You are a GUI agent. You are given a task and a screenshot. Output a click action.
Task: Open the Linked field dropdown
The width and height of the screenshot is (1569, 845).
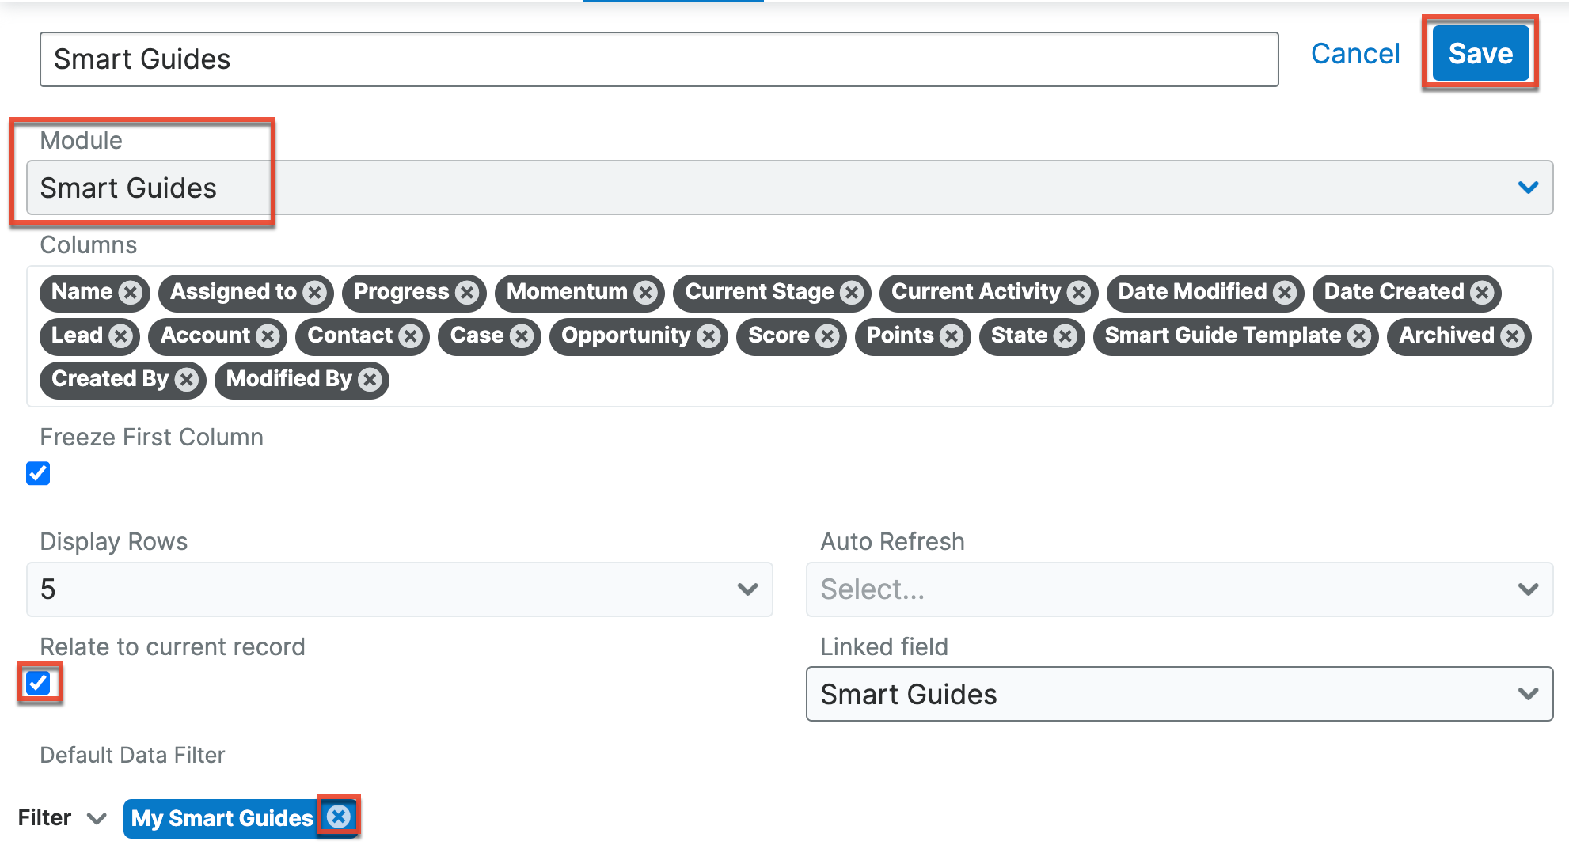tap(1179, 694)
